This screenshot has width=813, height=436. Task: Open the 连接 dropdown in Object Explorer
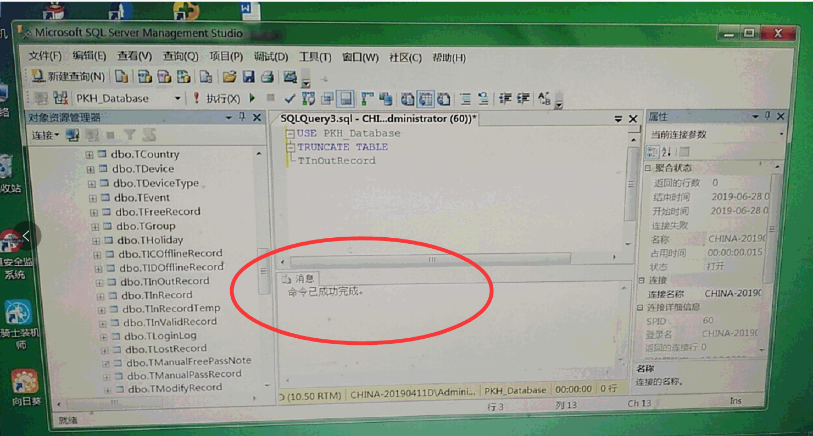pos(46,135)
